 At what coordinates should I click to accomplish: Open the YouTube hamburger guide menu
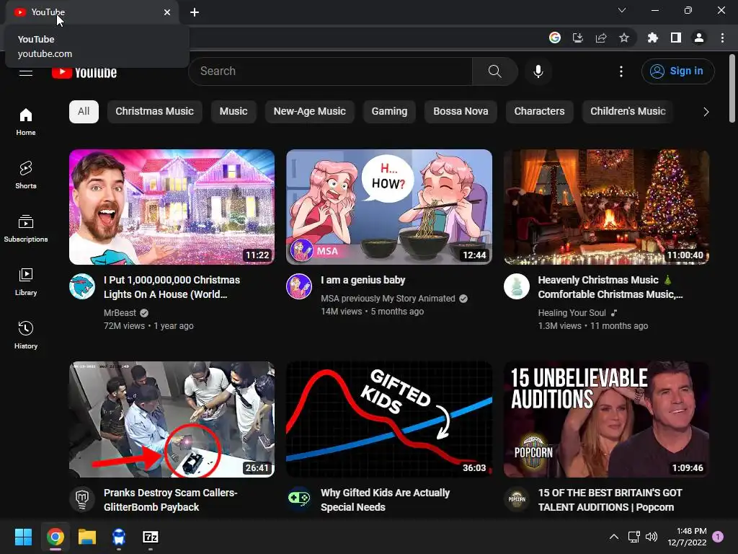[x=26, y=73]
